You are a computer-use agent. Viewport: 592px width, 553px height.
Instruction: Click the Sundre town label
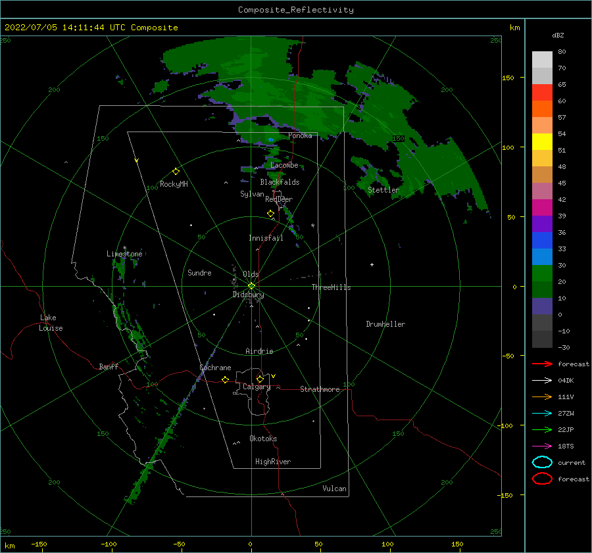pyautogui.click(x=199, y=272)
